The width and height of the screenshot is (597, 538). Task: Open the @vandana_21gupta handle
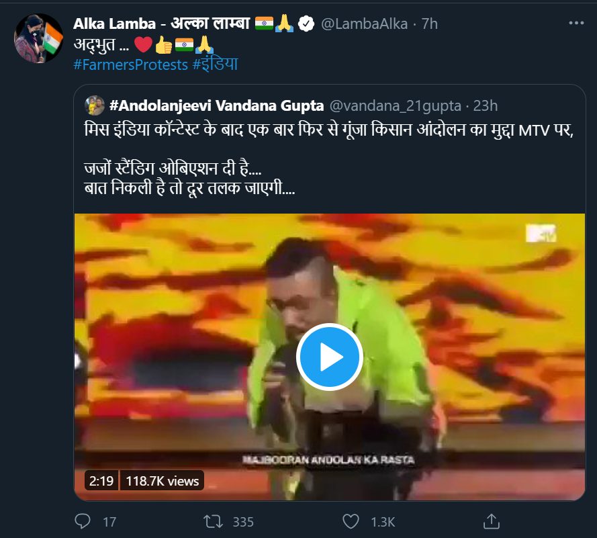396,106
